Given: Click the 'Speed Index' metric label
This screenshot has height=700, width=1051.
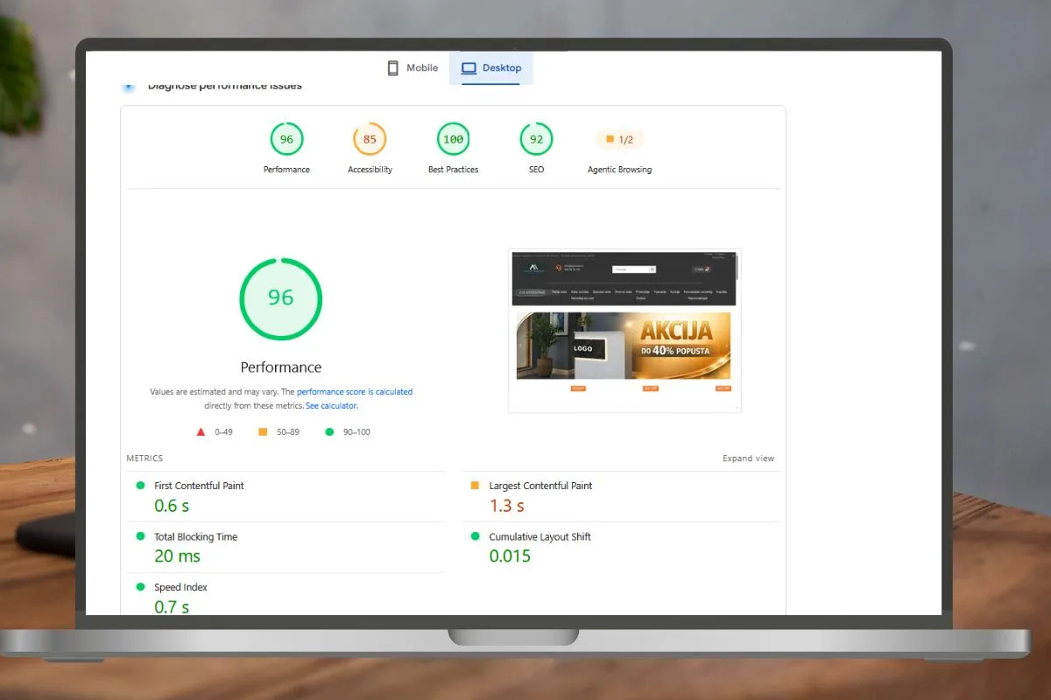Looking at the screenshot, I should pos(180,587).
